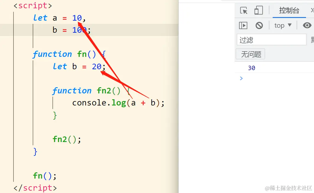Show the console sidebar panel icon
This screenshot has height=193, width=314.
click(x=243, y=25)
